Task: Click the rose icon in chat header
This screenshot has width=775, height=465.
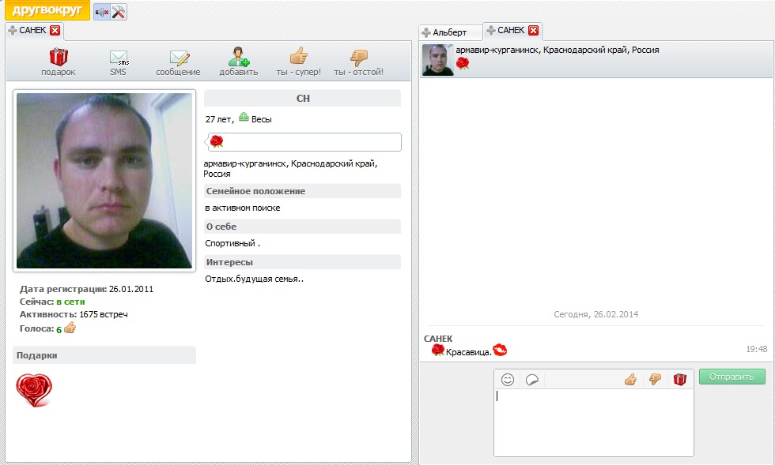Action: point(462,63)
